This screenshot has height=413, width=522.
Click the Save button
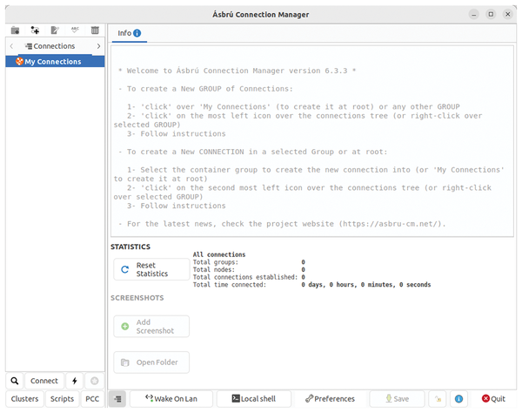click(397, 399)
